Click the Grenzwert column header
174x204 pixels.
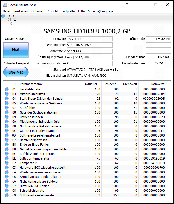coord(129,84)
